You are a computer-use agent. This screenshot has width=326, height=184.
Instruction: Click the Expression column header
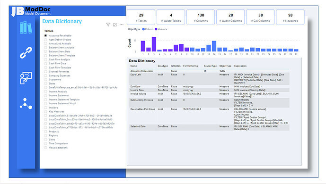tap(240, 66)
